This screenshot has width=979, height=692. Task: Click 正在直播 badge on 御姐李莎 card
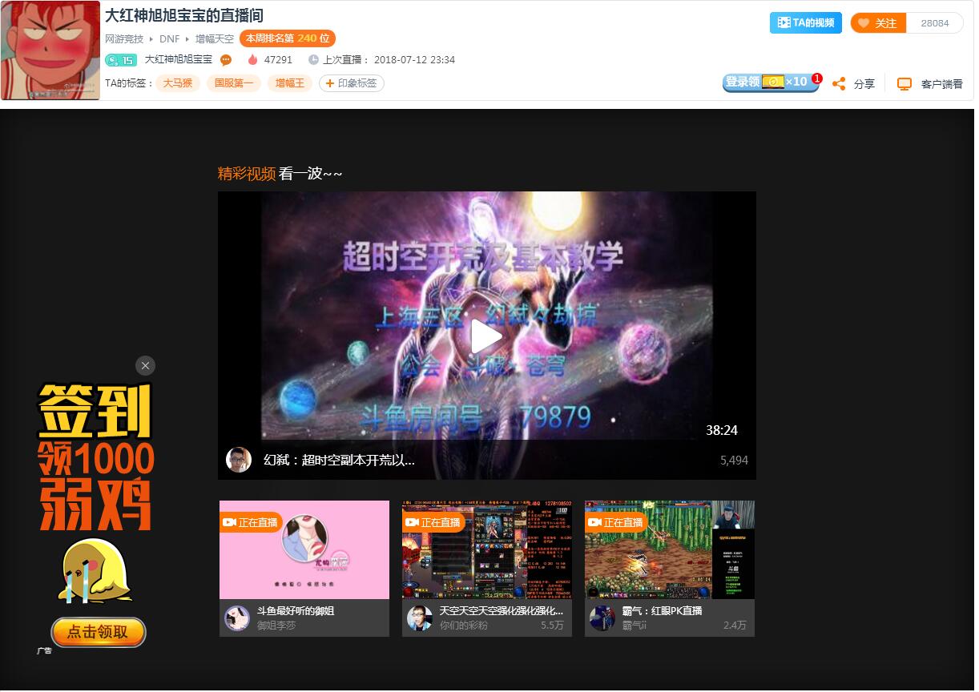click(x=251, y=522)
